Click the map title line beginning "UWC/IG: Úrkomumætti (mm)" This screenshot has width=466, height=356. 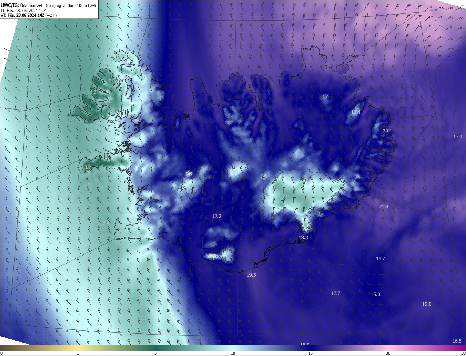(x=48, y=5)
